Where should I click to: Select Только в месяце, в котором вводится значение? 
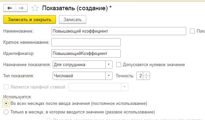[6, 112]
